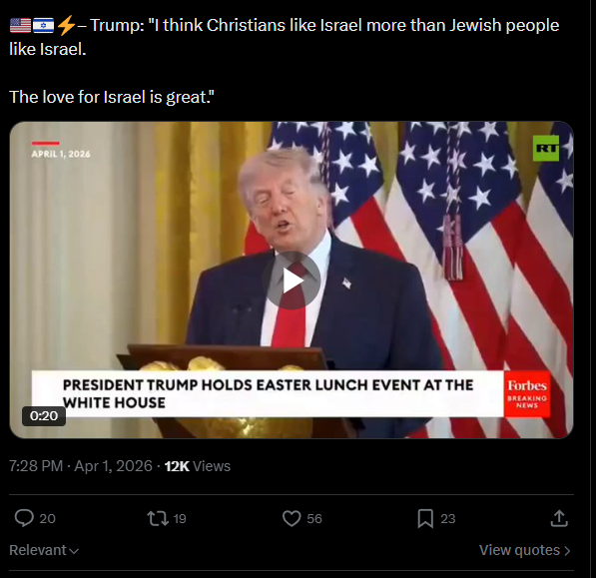Click the RT logo on the video

point(546,148)
